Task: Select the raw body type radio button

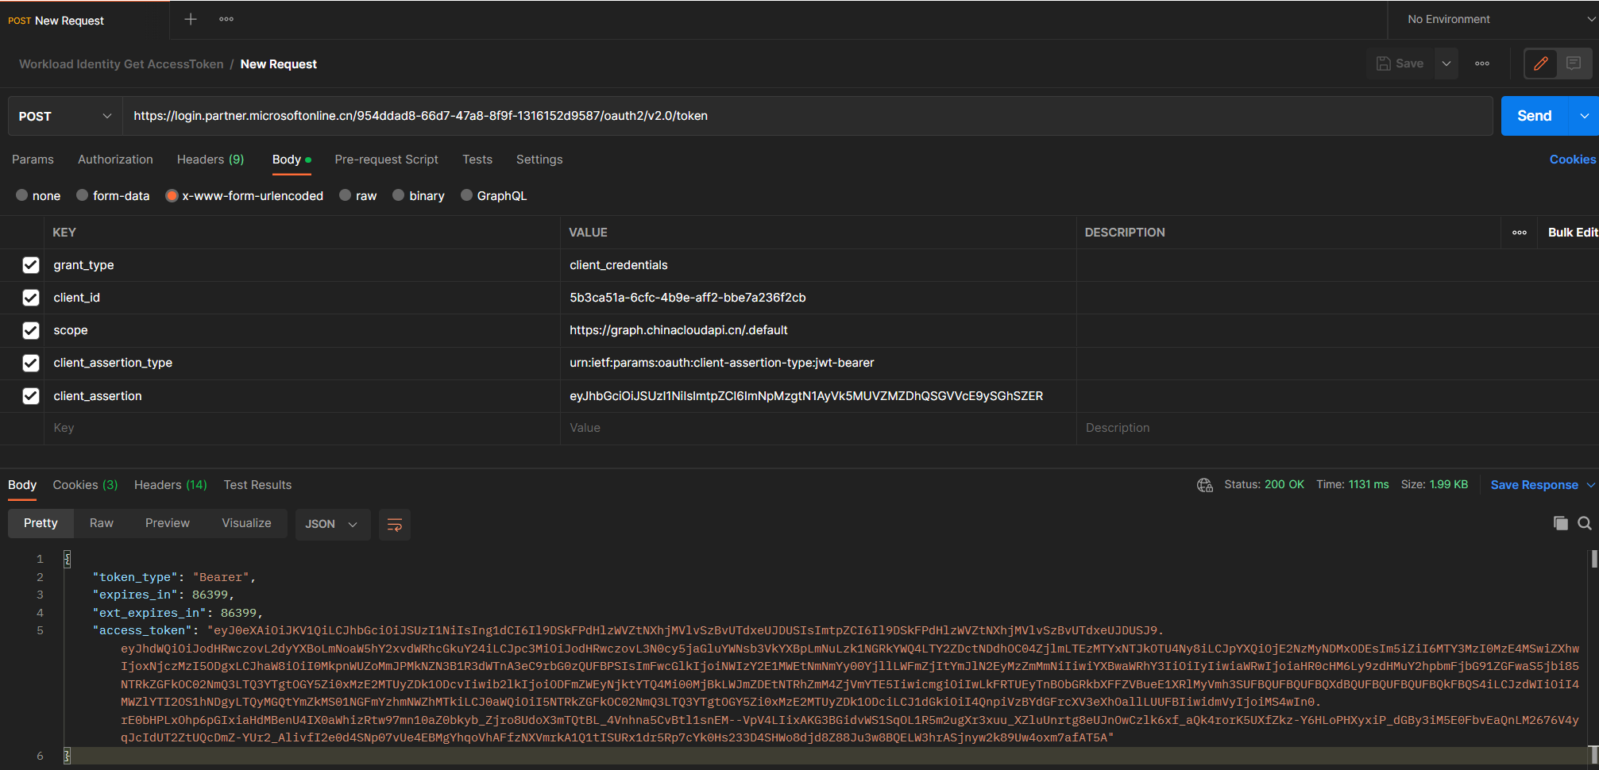Action: [346, 195]
